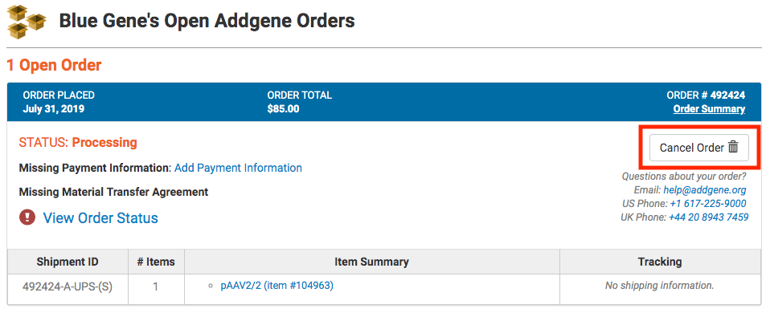Click the # Items column header
The height and width of the screenshot is (313, 766).
point(156,262)
